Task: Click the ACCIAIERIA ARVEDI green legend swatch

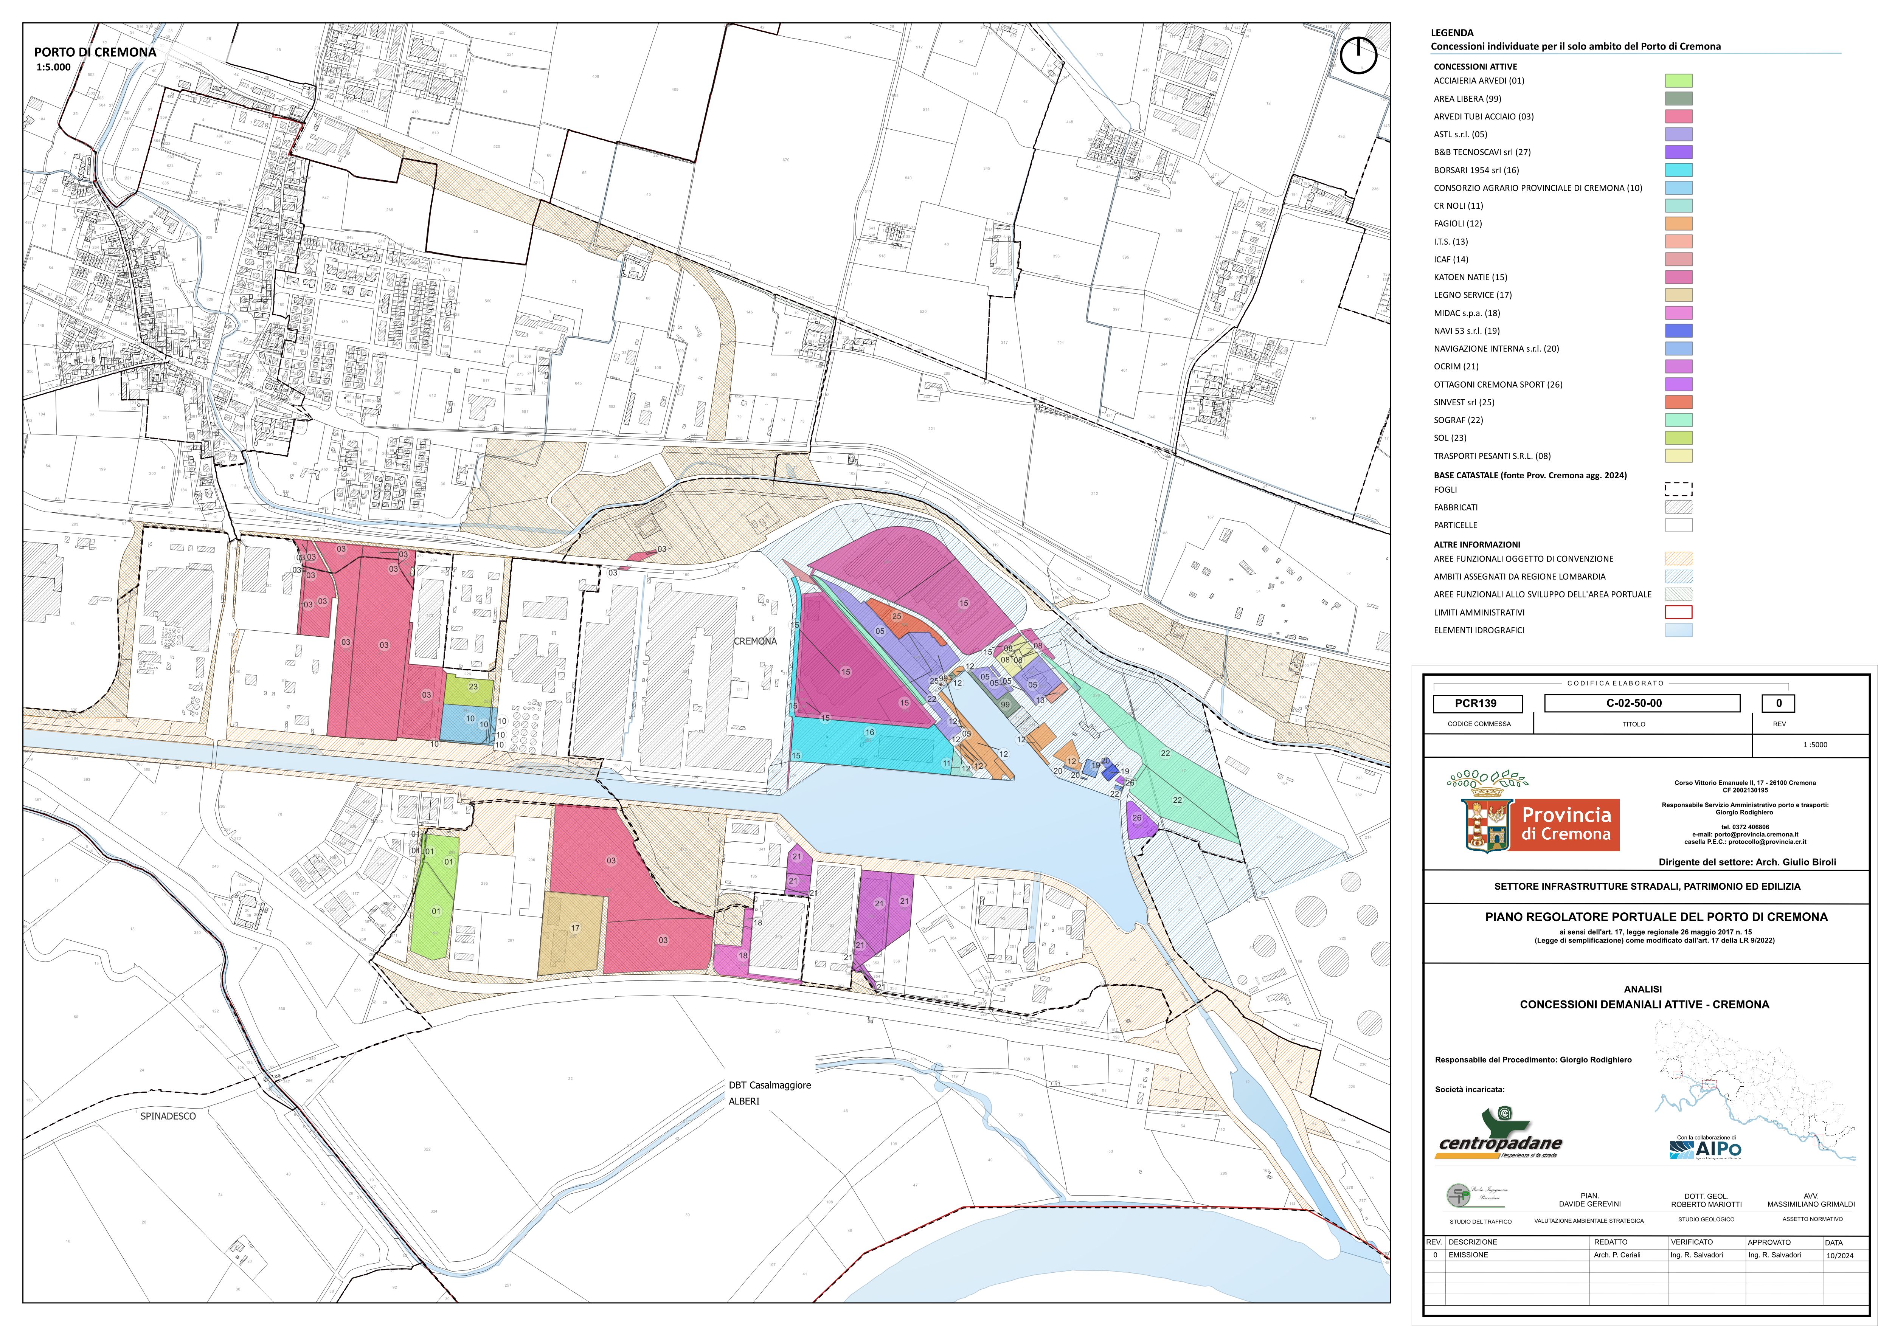Action: (x=1678, y=80)
